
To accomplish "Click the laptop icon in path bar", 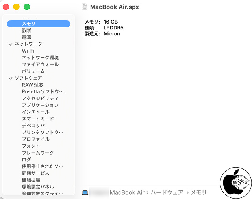I will pos(85,192).
